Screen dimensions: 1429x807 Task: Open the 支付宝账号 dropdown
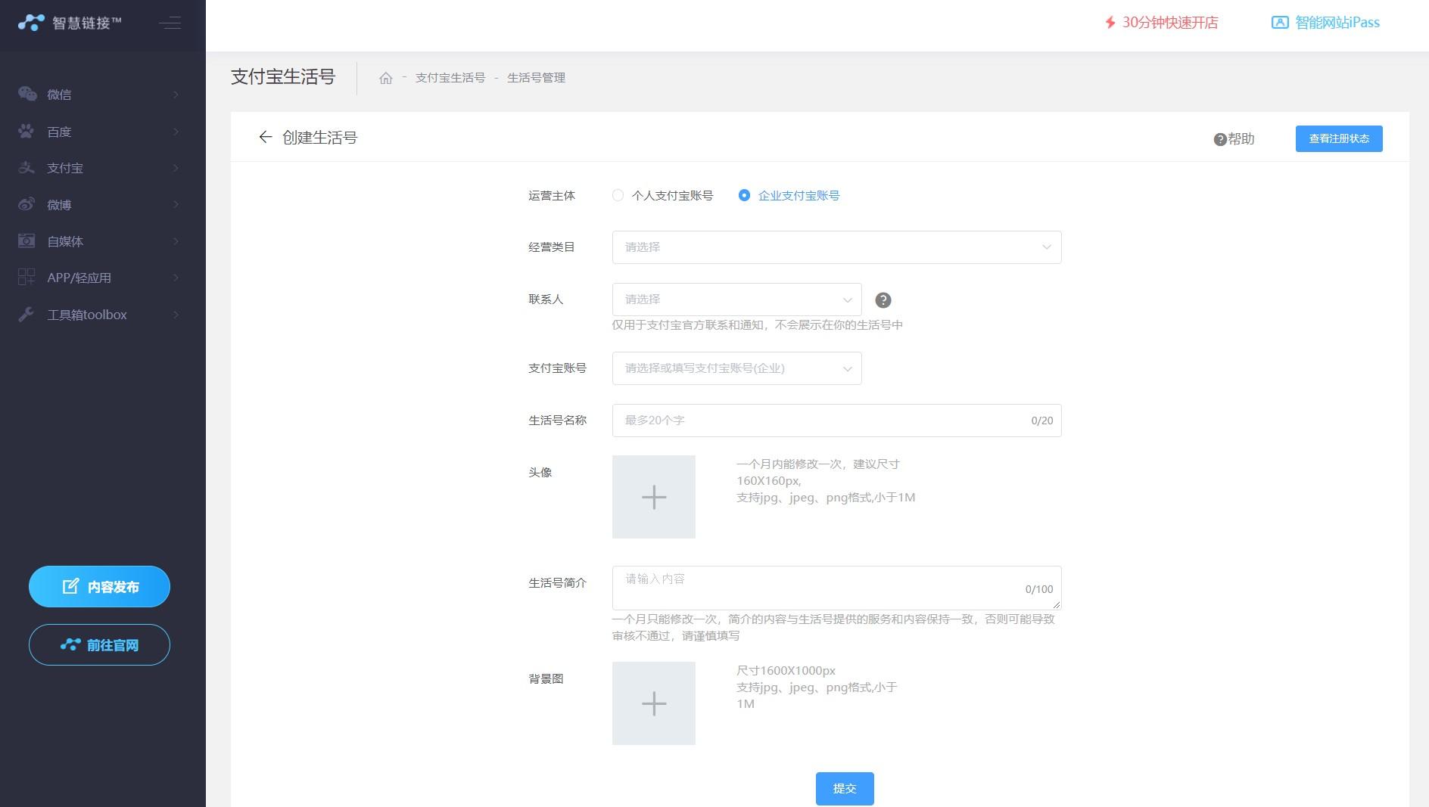[736, 368]
